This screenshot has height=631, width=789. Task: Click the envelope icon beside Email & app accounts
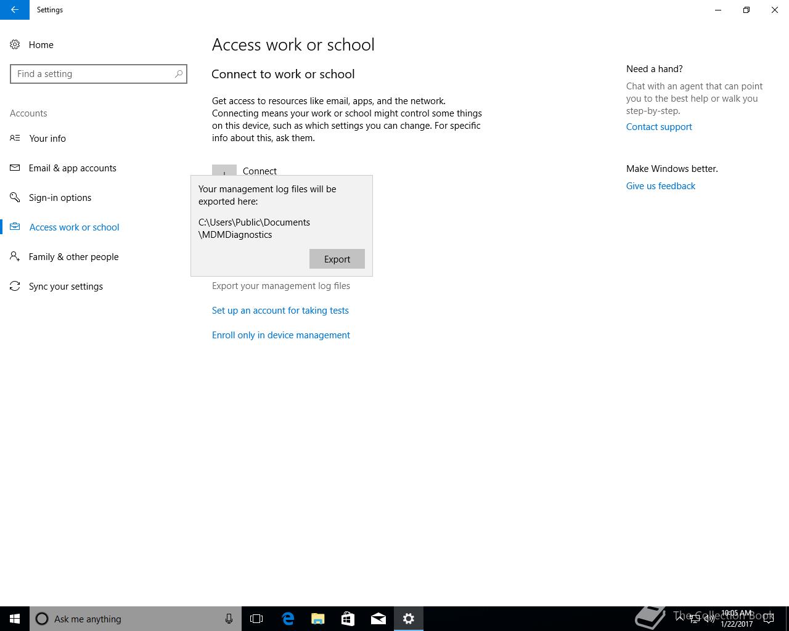tap(15, 168)
